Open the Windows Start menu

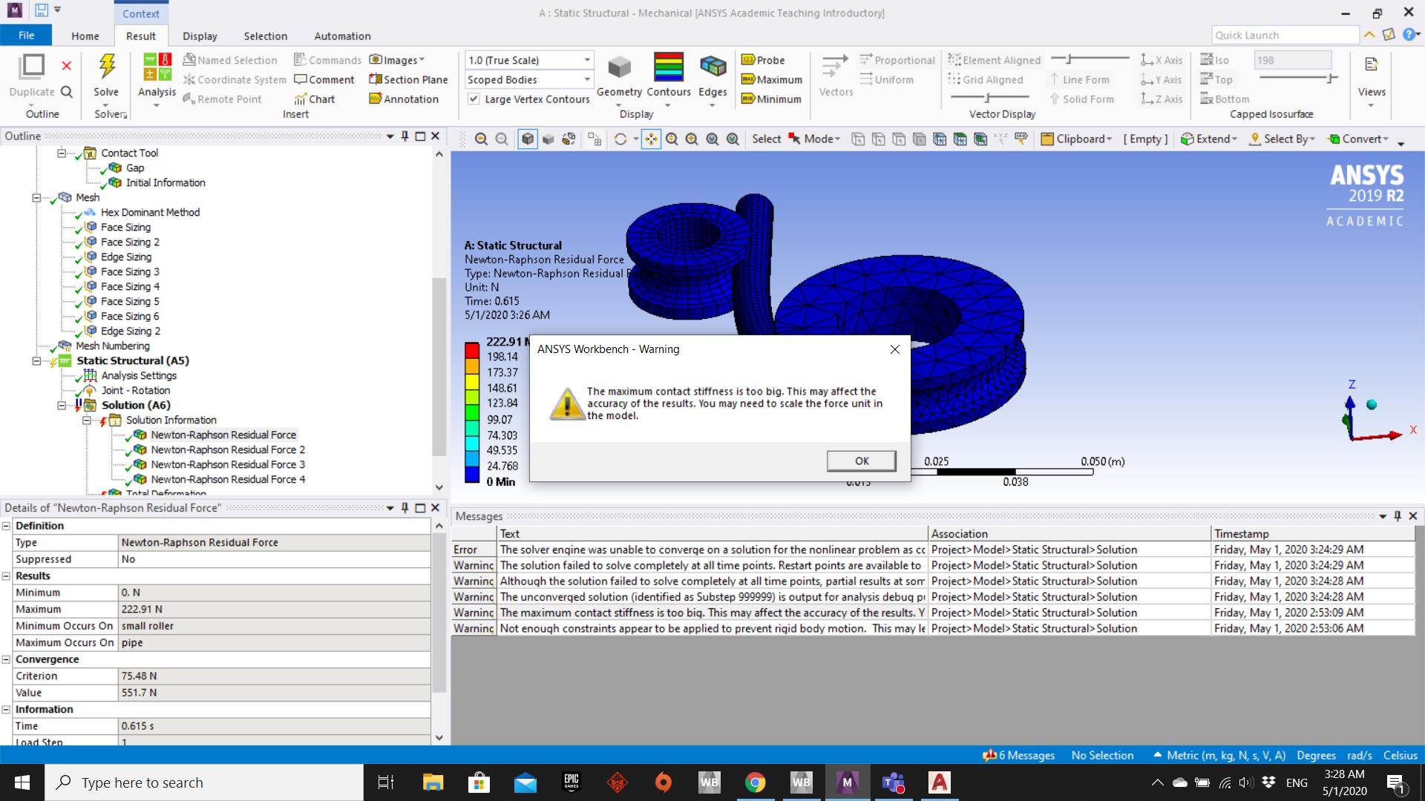[22, 782]
